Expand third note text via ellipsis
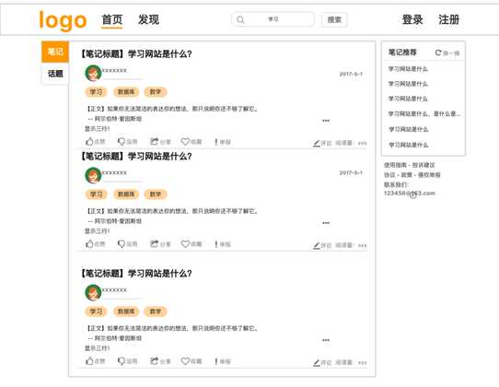The height and width of the screenshot is (387, 499). coord(326,340)
